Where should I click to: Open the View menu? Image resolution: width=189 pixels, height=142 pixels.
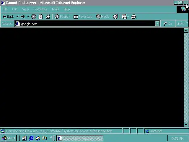click(x=26, y=9)
